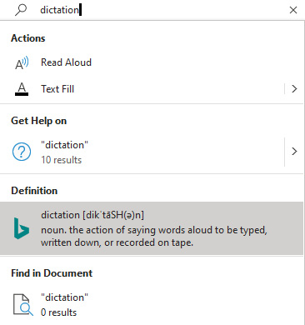
Task: Click the Definition section heading
Action: tap(34, 191)
